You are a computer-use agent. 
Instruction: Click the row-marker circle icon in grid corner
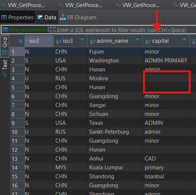[21, 41]
